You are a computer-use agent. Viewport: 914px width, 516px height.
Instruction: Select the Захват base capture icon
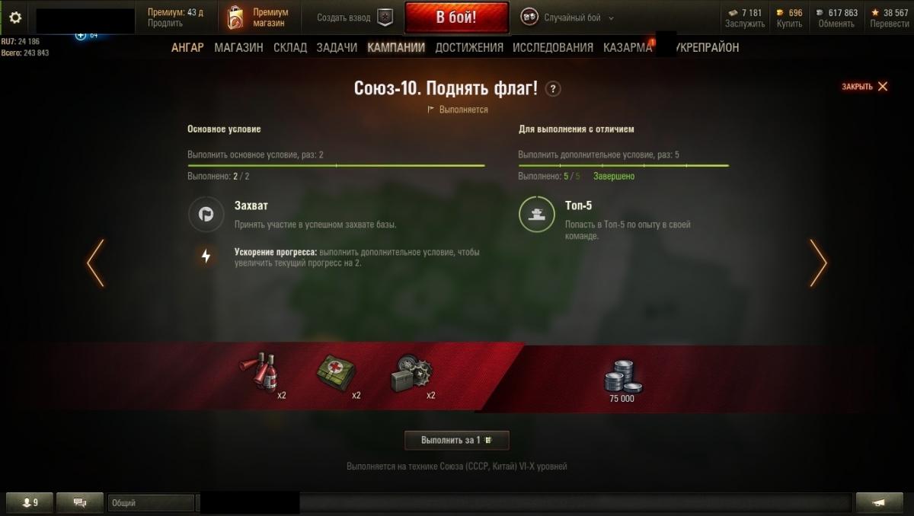pos(206,215)
